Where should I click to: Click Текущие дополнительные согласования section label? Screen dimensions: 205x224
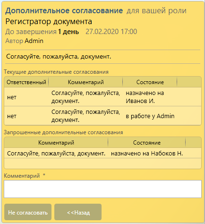point(56,72)
